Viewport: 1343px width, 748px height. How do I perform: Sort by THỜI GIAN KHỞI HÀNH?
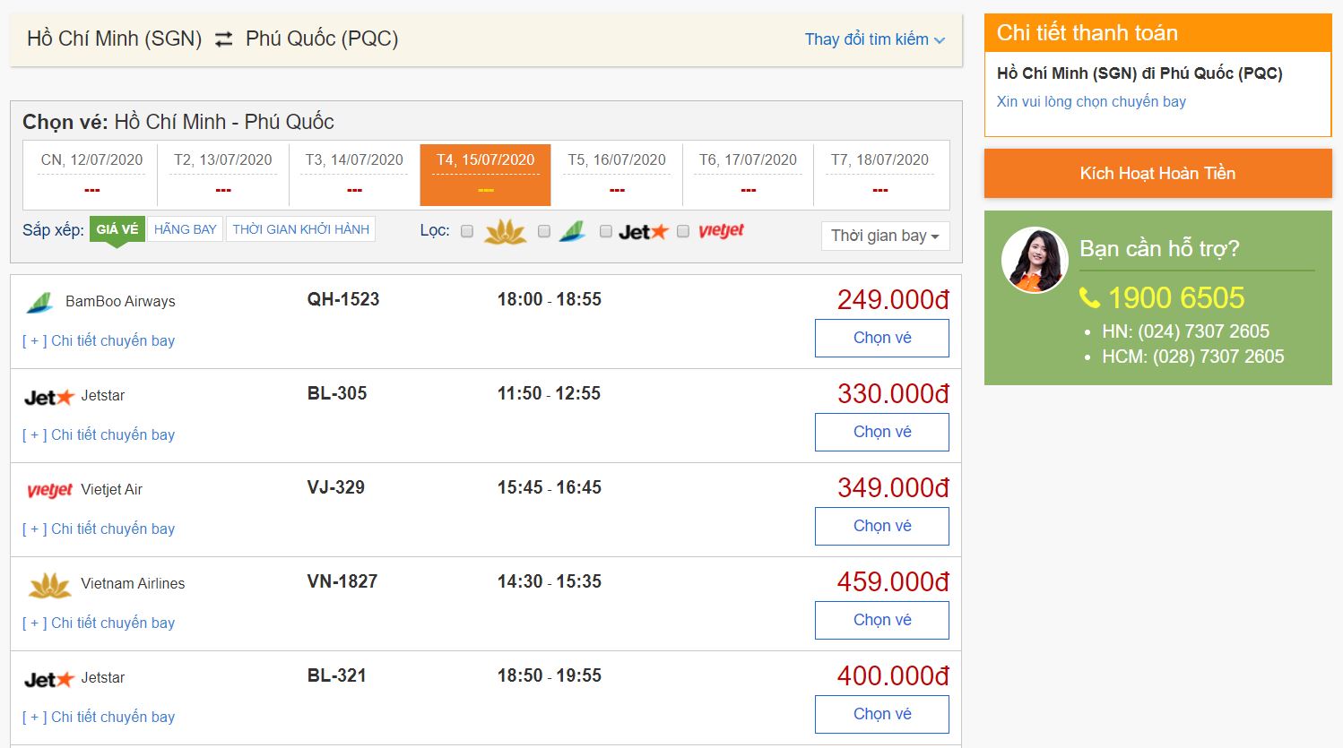[301, 229]
